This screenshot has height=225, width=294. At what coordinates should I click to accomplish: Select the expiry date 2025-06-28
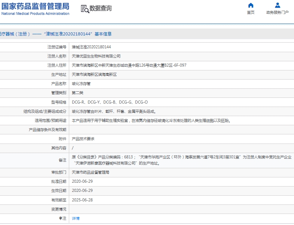[82, 200]
